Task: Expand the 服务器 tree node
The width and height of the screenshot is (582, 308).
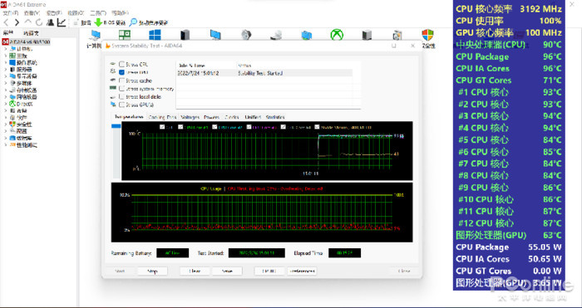Action: pos(6,69)
